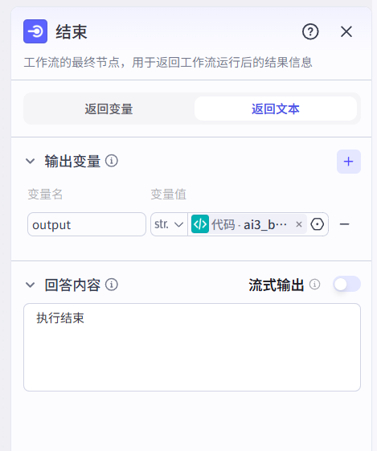Click the output variable name field

click(x=87, y=224)
